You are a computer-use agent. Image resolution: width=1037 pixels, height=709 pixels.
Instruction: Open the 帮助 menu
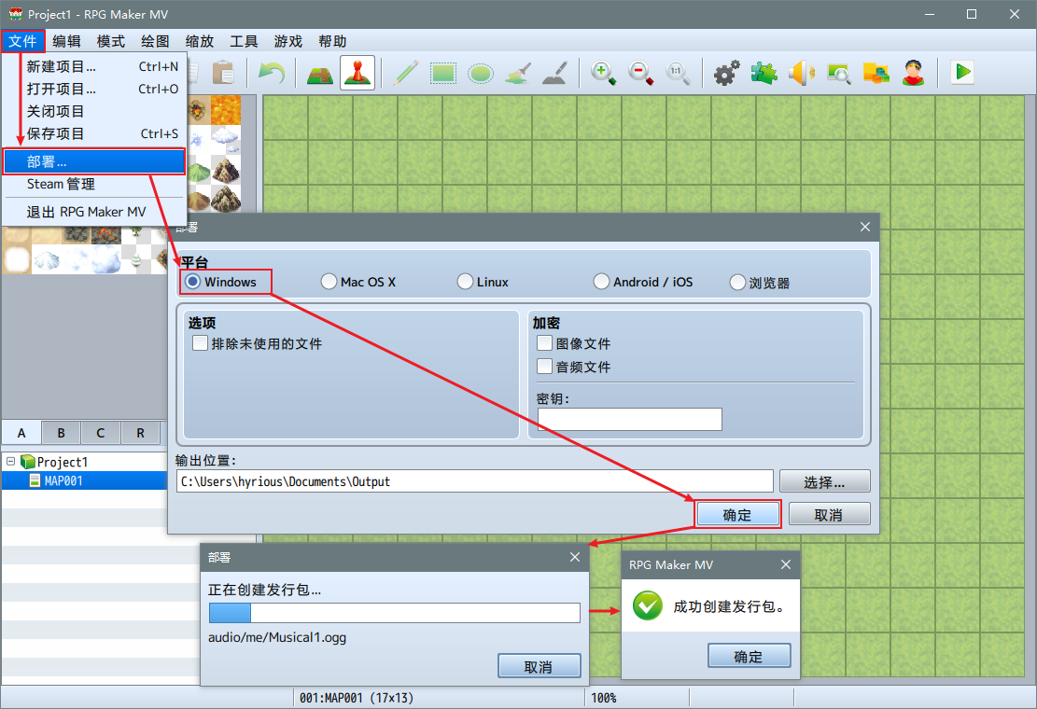pos(332,41)
